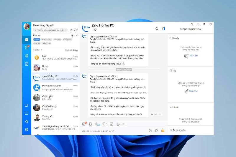Click the add friend icon
Screen dimensions: 236x157
point(71,30)
